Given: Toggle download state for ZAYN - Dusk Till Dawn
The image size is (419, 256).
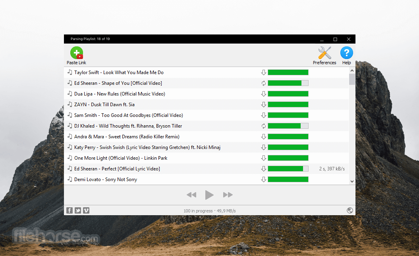Looking at the screenshot, I should pos(263,104).
